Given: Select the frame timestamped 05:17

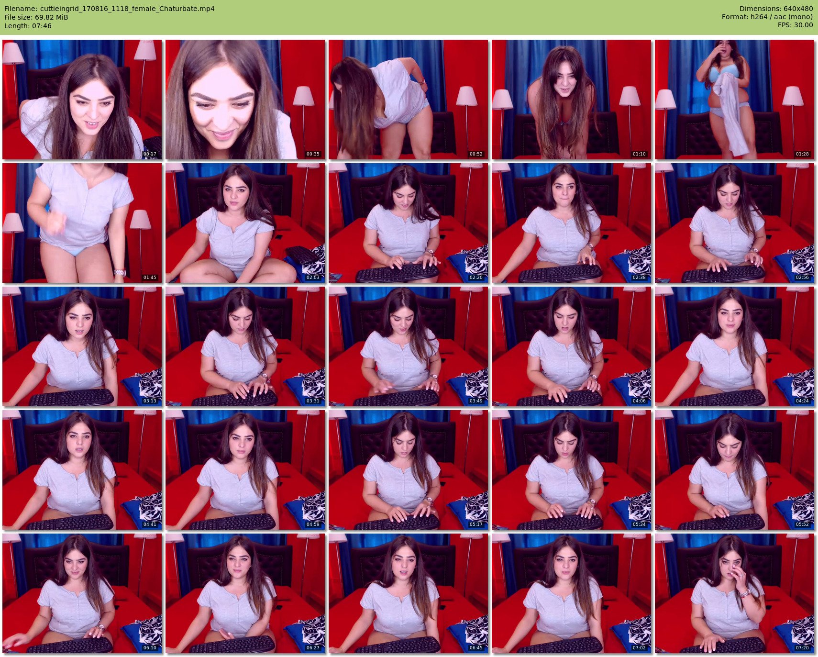Looking at the screenshot, I should pyautogui.click(x=408, y=470).
